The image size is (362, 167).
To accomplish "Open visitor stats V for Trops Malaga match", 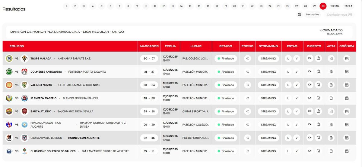I will (x=297, y=59).
